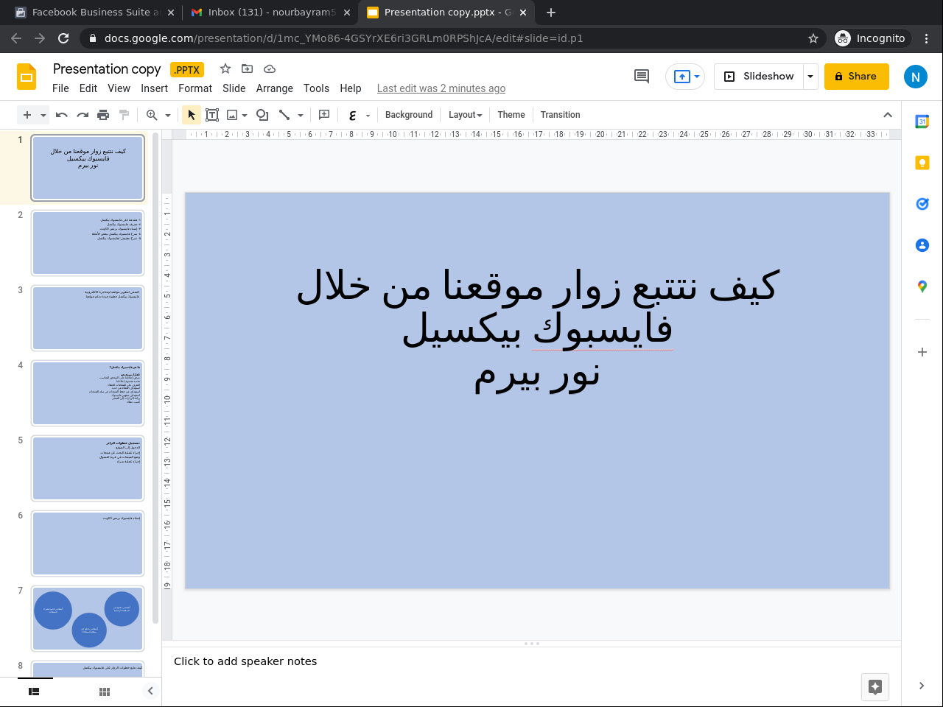Screen dimensions: 943x707
Task: Open Slideshow options dropdown arrow
Action: pyautogui.click(x=810, y=77)
